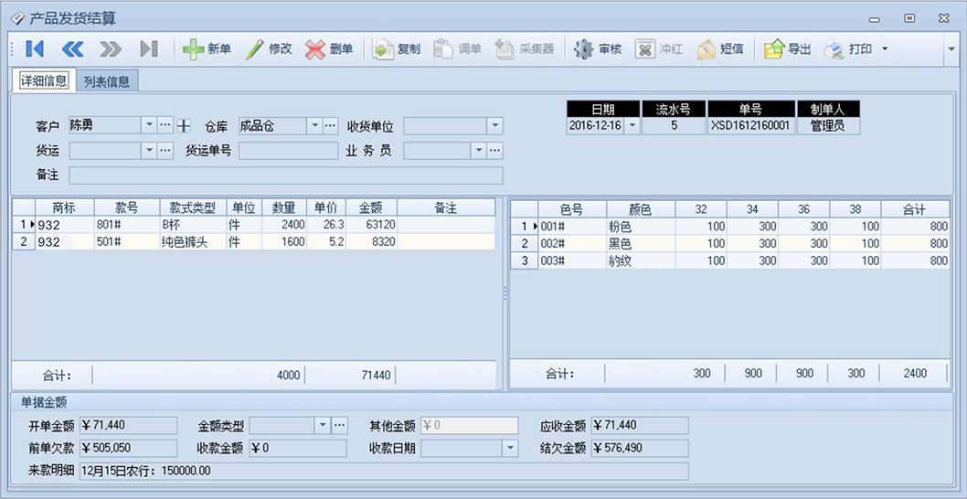This screenshot has height=499, width=967.
Task: Click the 导出 export button
Action: pyautogui.click(x=788, y=49)
